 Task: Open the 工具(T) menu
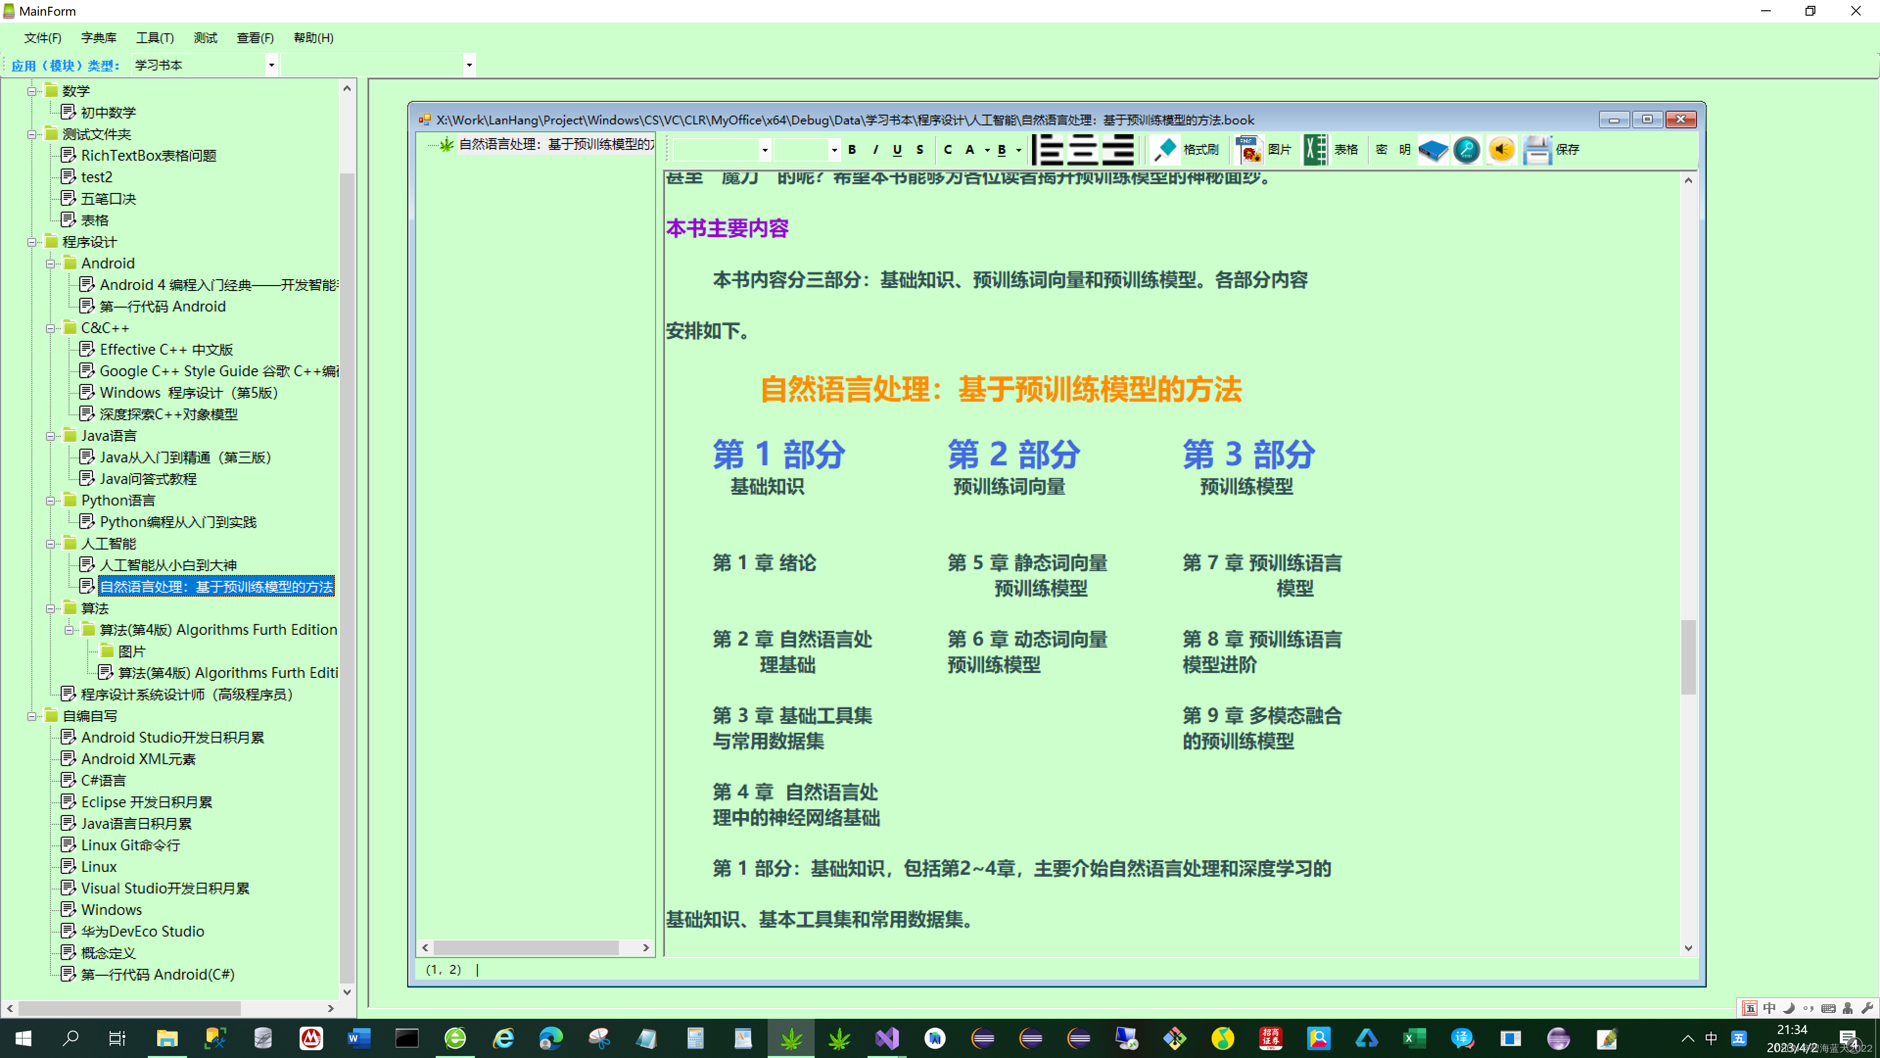tap(155, 38)
